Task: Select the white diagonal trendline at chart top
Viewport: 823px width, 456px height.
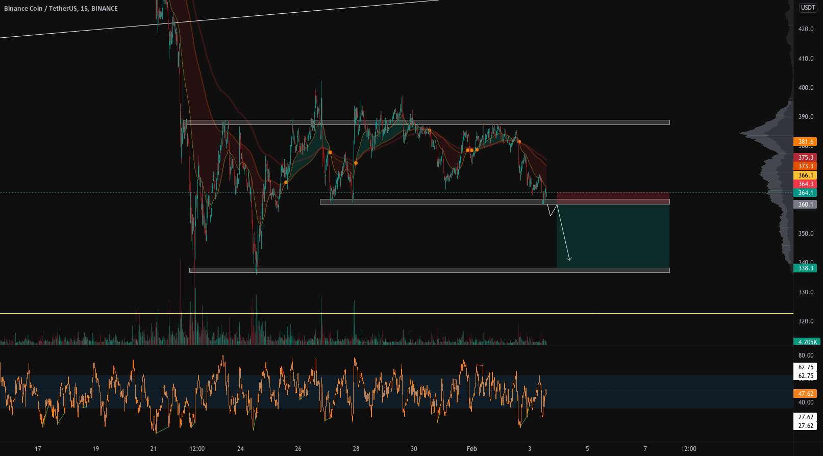Action: coord(219,18)
